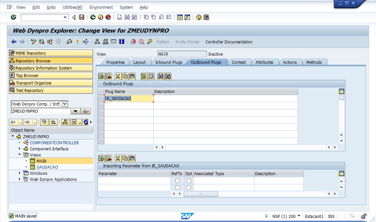The height and width of the screenshot is (222, 376).
Task: Toggle Opt checkbox in first parameter row
Action: (x=189, y=181)
